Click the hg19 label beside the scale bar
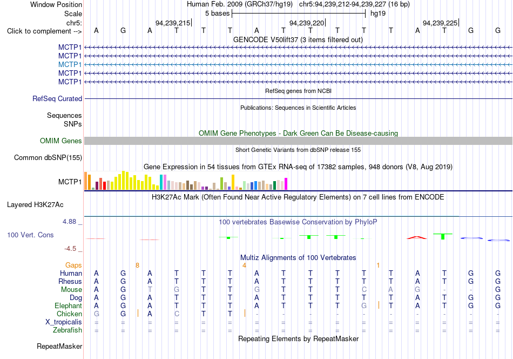The width and height of the screenshot is (513, 359). coord(378,14)
